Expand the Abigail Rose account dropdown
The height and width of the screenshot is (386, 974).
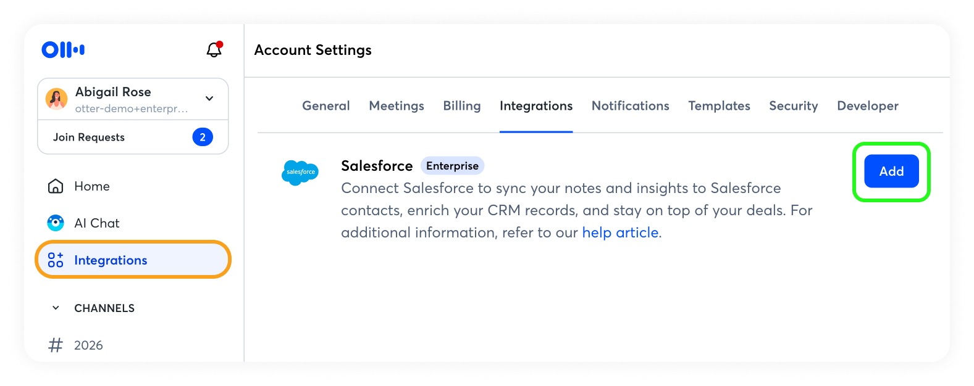(209, 99)
